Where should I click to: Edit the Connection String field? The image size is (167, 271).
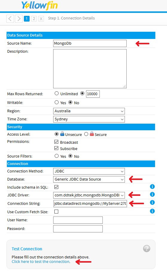click(90, 203)
